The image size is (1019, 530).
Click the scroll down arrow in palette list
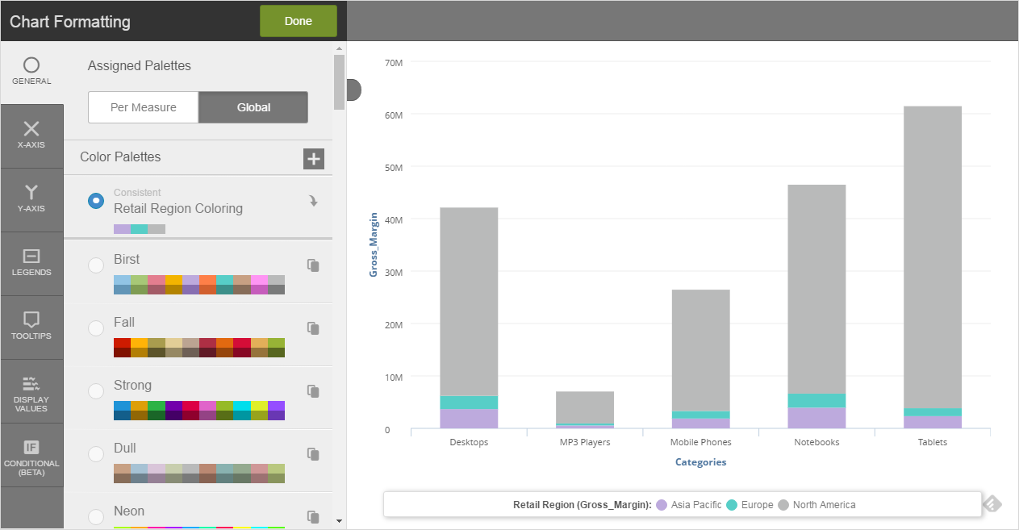coord(339,520)
